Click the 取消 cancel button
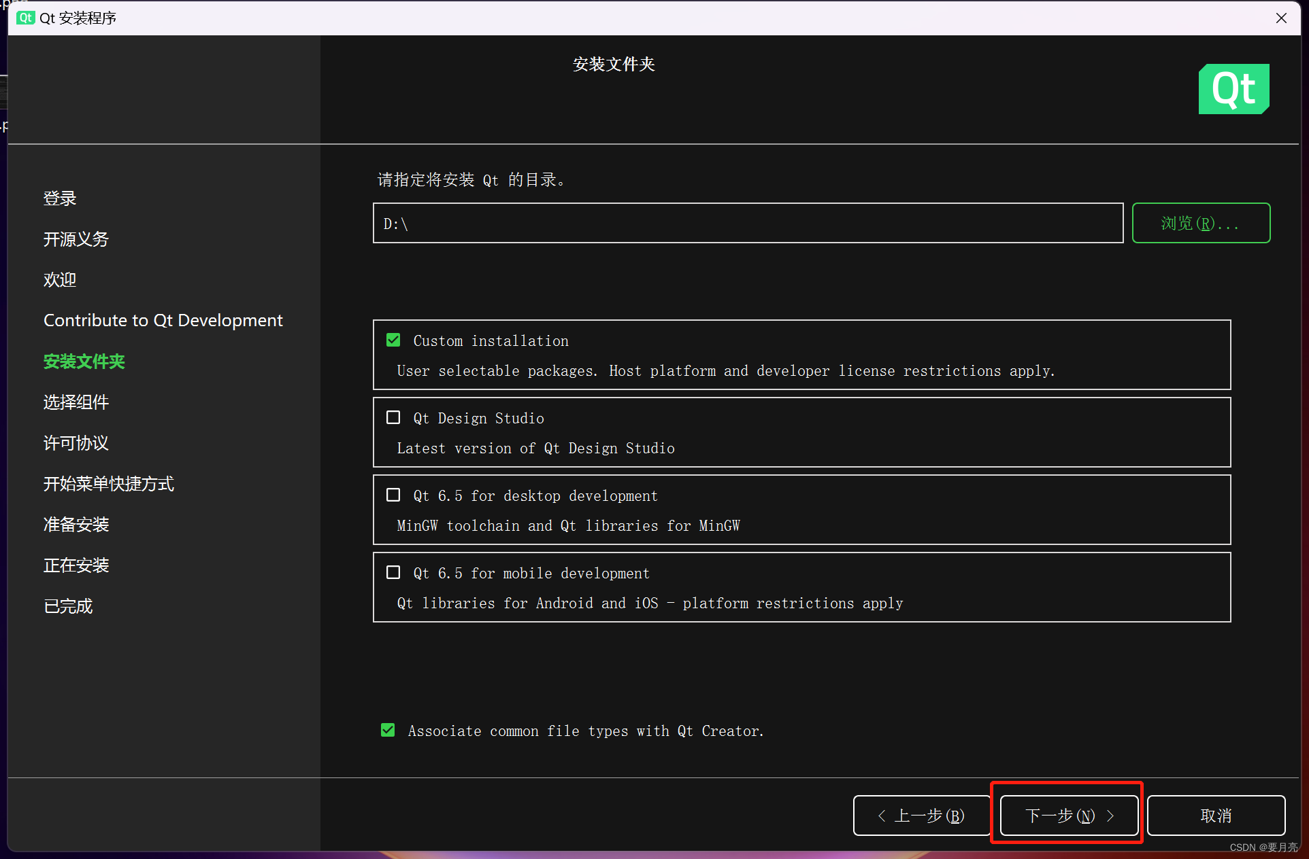Screen dimensions: 1309x859 coord(1216,815)
